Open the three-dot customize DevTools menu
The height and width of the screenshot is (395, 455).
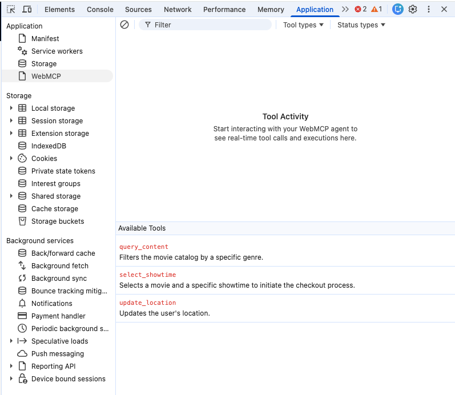pyautogui.click(x=429, y=9)
